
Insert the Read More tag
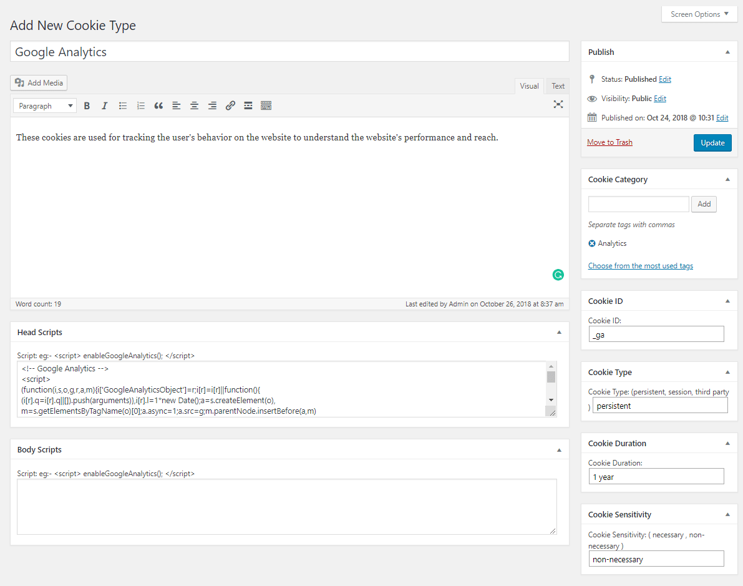pos(248,105)
